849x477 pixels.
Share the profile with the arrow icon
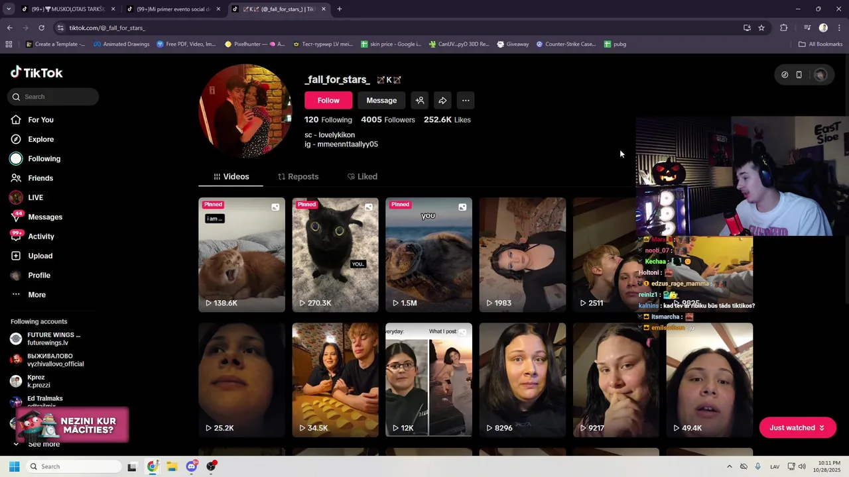tap(442, 101)
